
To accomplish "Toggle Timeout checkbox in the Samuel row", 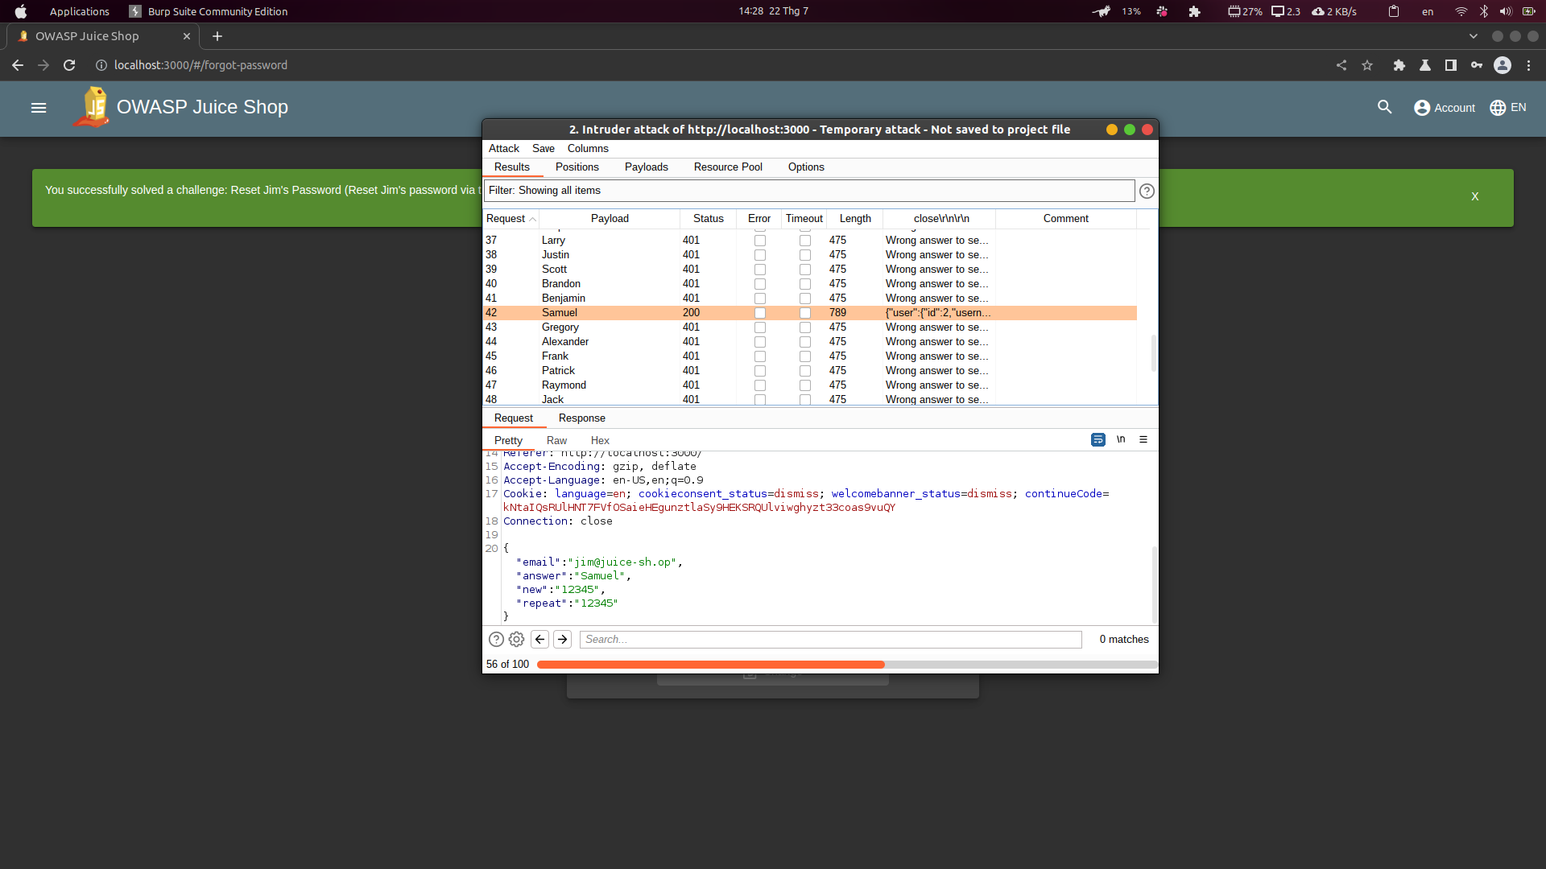I will point(805,313).
